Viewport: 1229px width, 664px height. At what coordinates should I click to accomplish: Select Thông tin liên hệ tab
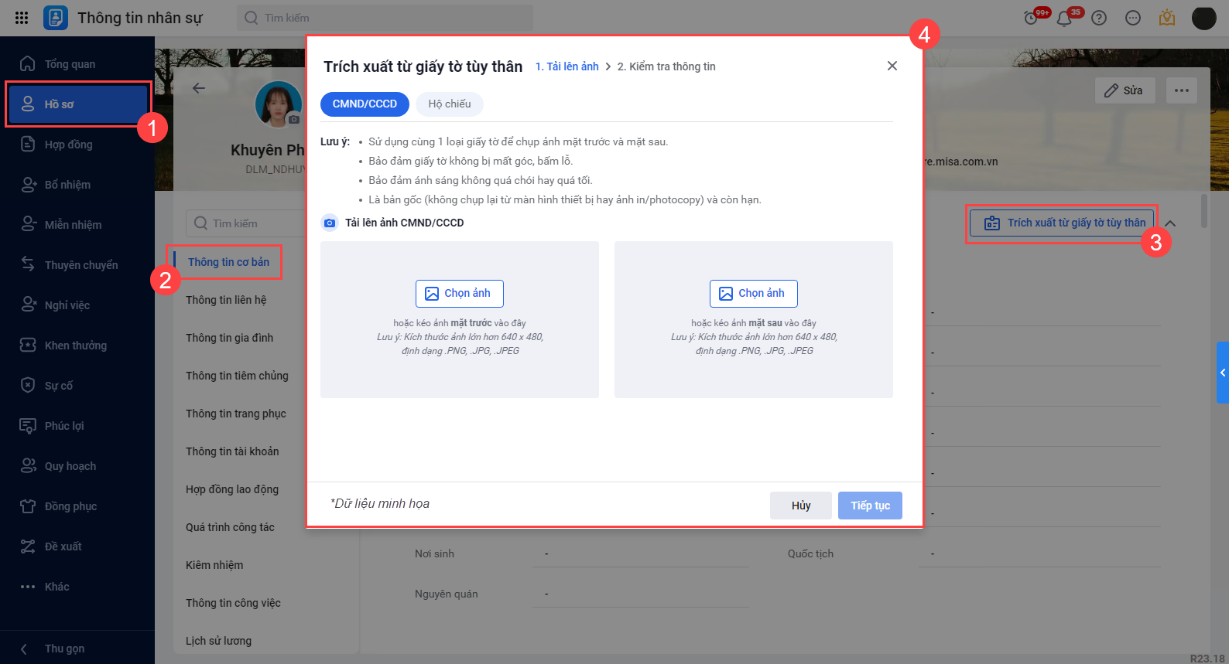click(226, 300)
